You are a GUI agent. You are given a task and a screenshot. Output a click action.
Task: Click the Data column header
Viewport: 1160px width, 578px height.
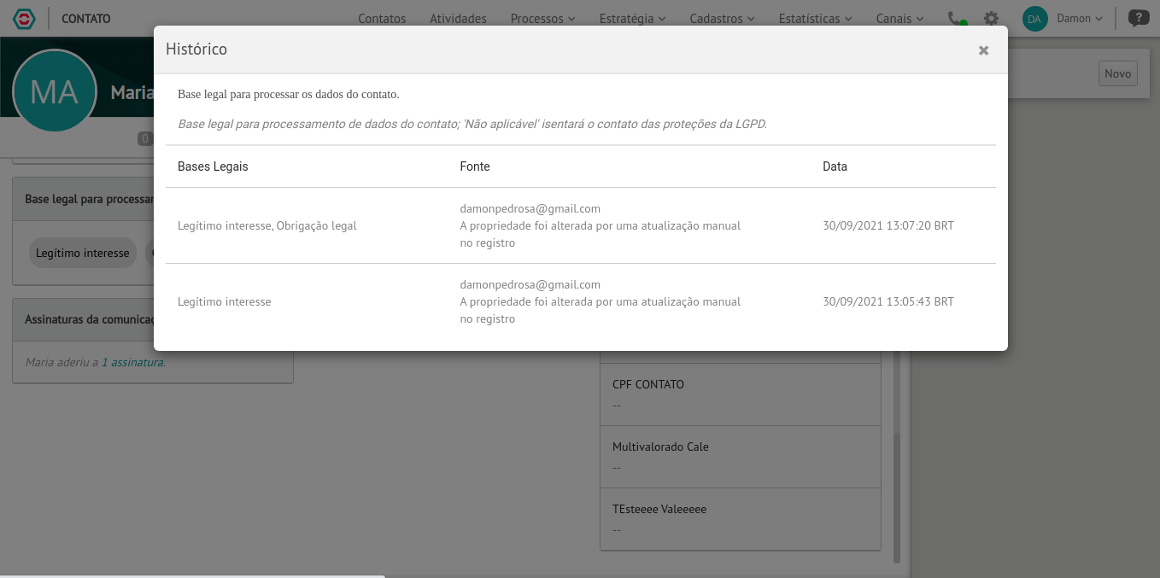835,166
